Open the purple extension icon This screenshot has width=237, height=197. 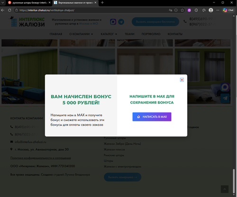coord(189,10)
